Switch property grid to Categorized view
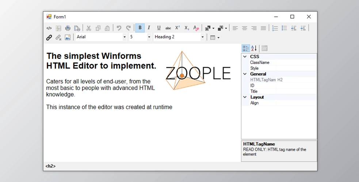Viewport: 359px width, 182px height. click(246, 48)
